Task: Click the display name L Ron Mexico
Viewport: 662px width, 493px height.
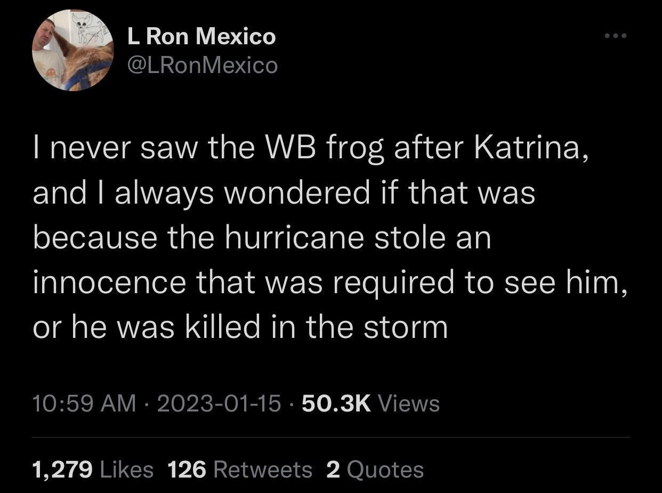Action: tap(201, 36)
